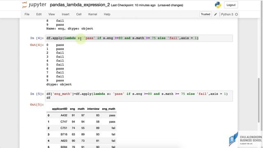Screen dimensions: 263x148
Task: Click applicant cell C747
Action: click(x=64, y=122)
